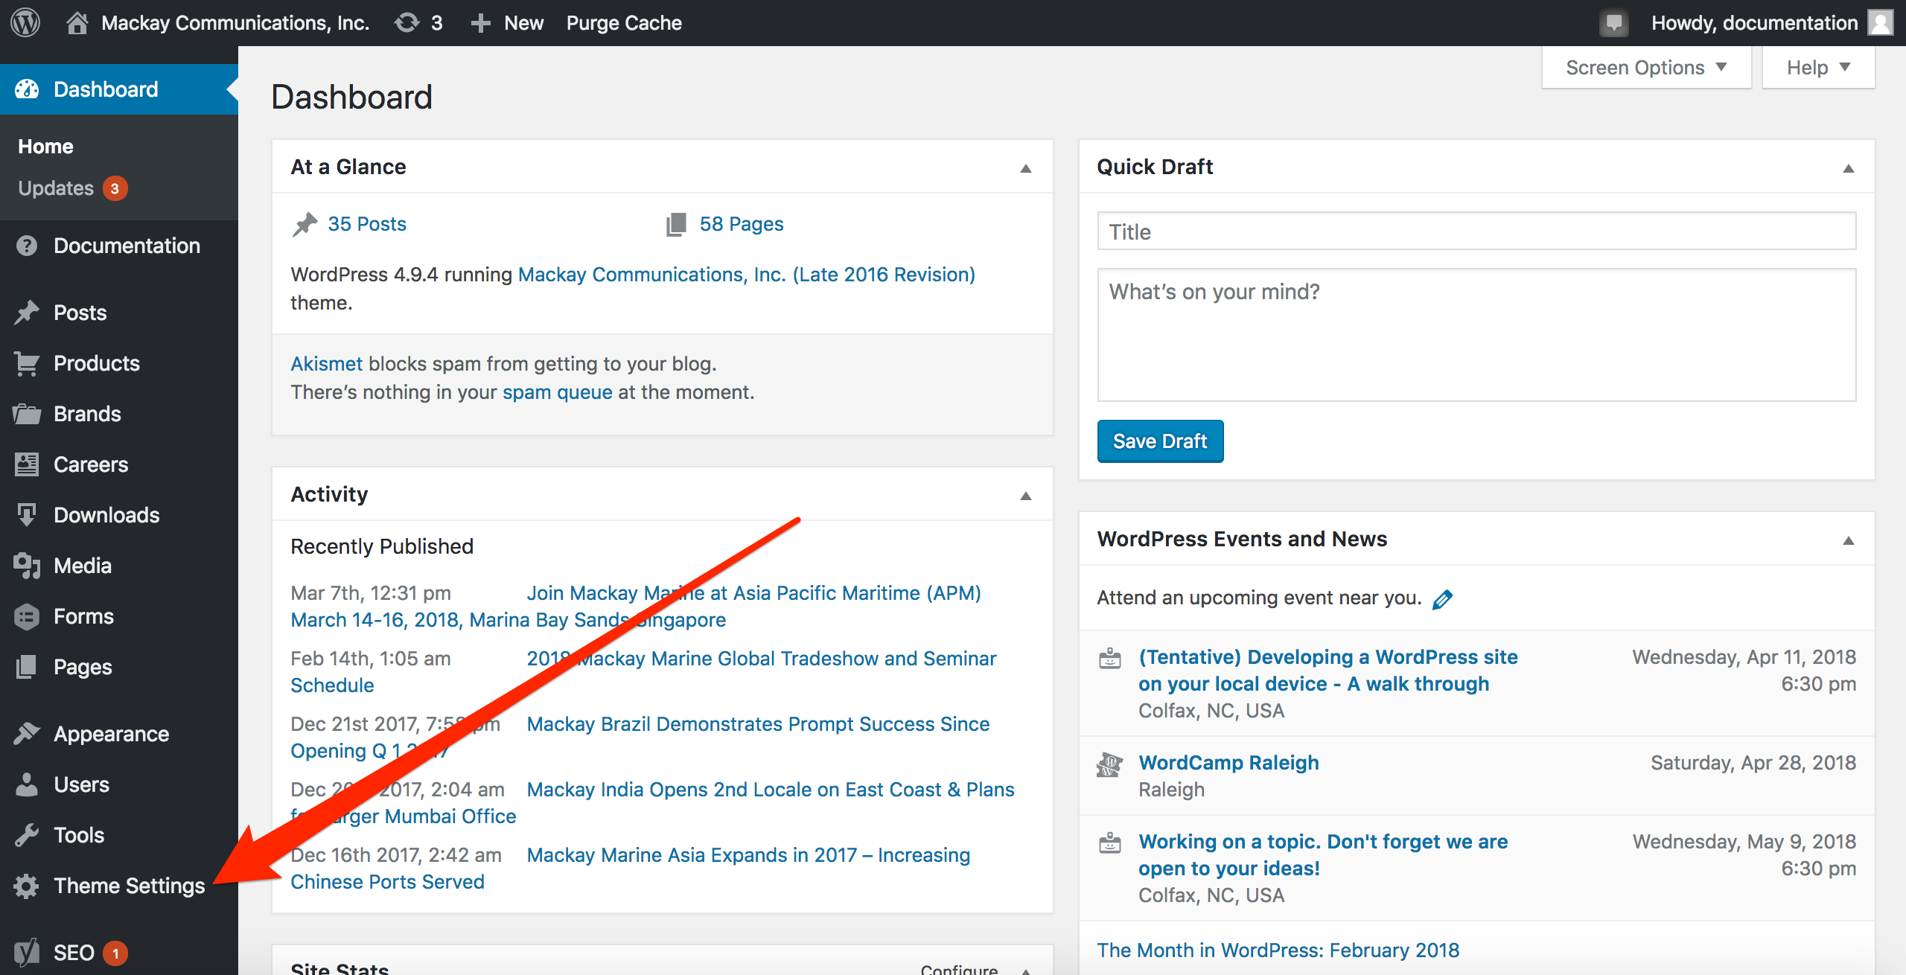Viewport: 1906px width, 975px height.
Task: Click the Forms icon in sidebar
Action: coord(27,616)
